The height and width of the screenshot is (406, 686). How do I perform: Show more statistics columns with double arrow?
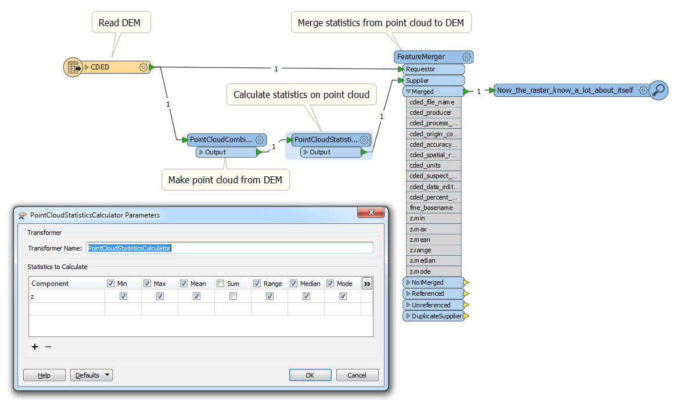click(x=367, y=284)
